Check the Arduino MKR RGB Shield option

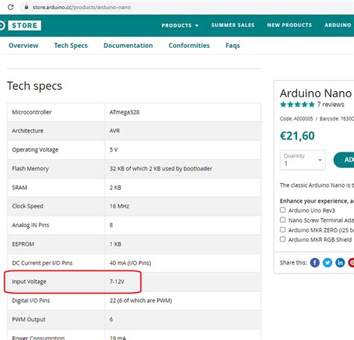coord(282,239)
